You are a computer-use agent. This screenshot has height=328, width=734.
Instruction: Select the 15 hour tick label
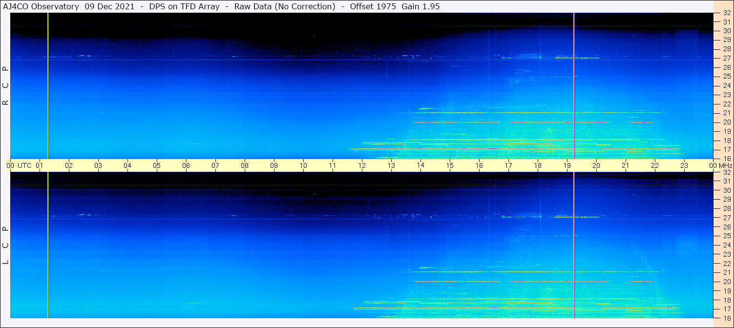[x=450, y=165]
